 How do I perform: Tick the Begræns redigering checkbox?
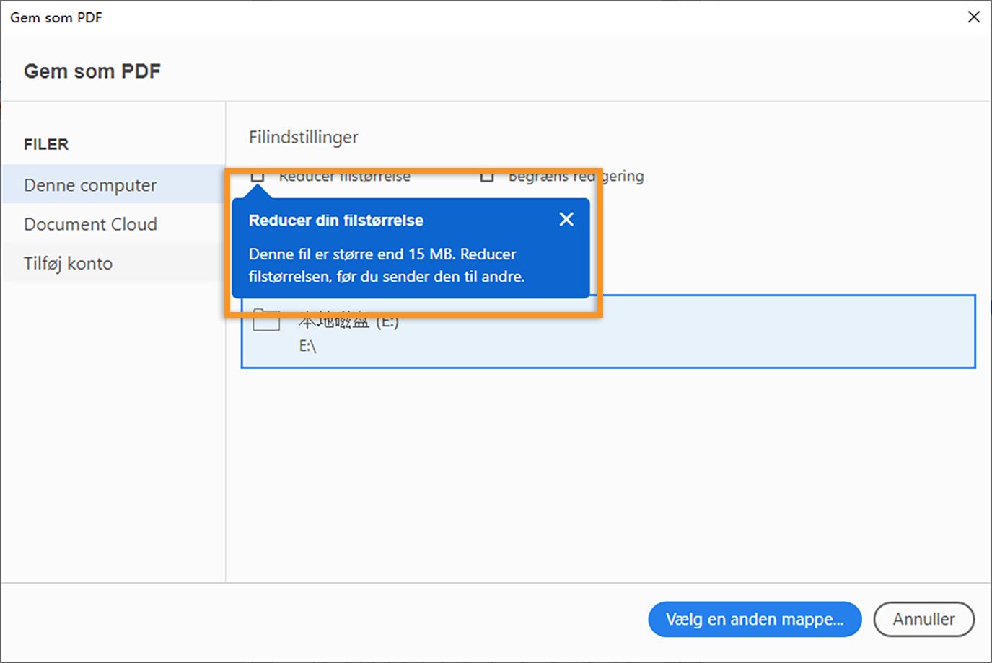[x=487, y=177]
